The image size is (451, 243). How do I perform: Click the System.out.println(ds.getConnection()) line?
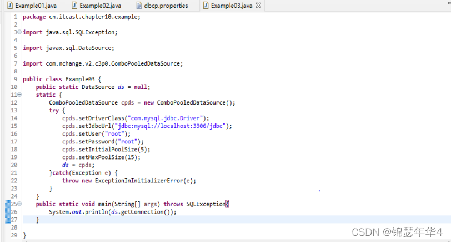pyautogui.click(x=112, y=212)
